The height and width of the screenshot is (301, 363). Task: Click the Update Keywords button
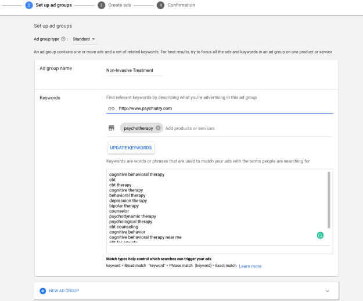pyautogui.click(x=131, y=148)
